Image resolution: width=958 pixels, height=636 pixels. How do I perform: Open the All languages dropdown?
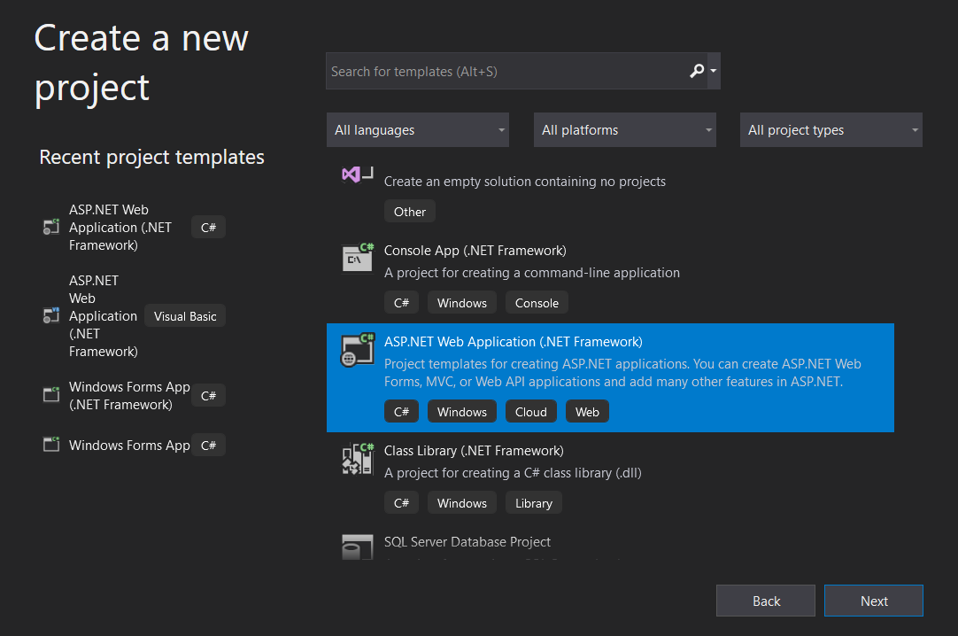click(x=418, y=129)
